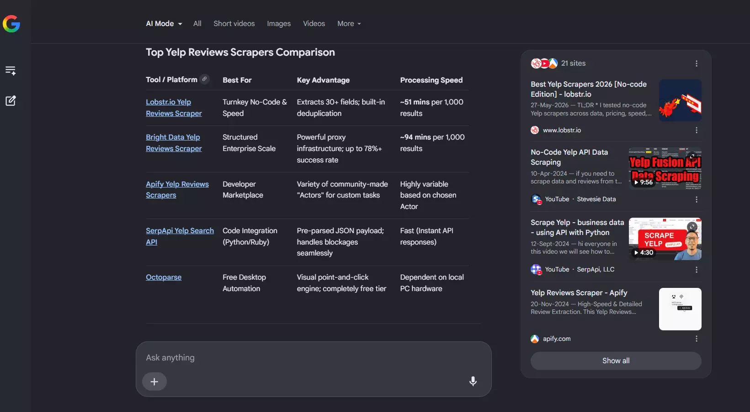The width and height of the screenshot is (750, 412).
Task: Click the Google logo
Action: pos(11,24)
